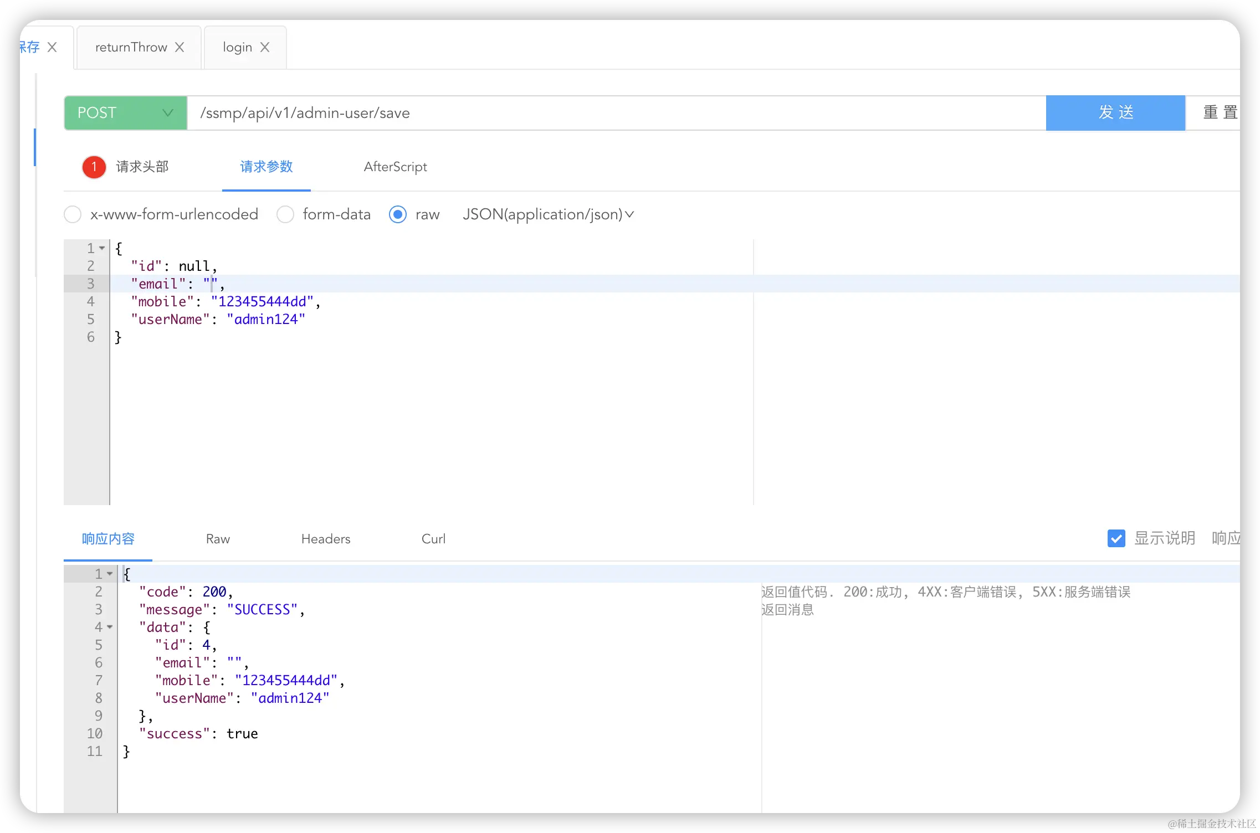1260x833 pixels.
Task: Uncheck the 显示说明 checkbox
Action: [x=1116, y=538]
